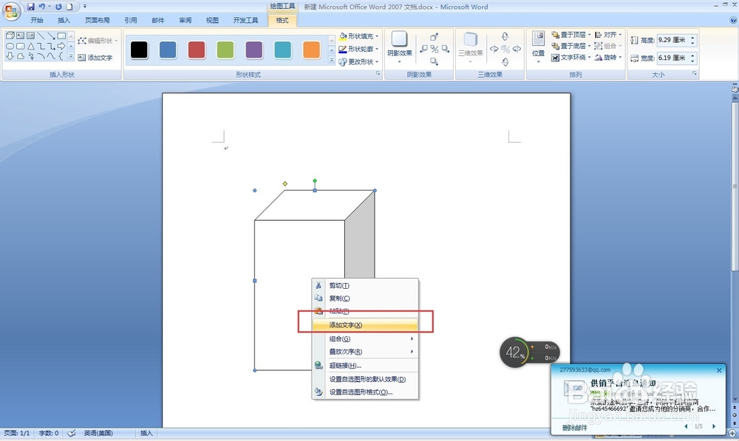Screen dimensions: 739x441
Task: Nudge shadow right icon
Action: click(x=446, y=49)
